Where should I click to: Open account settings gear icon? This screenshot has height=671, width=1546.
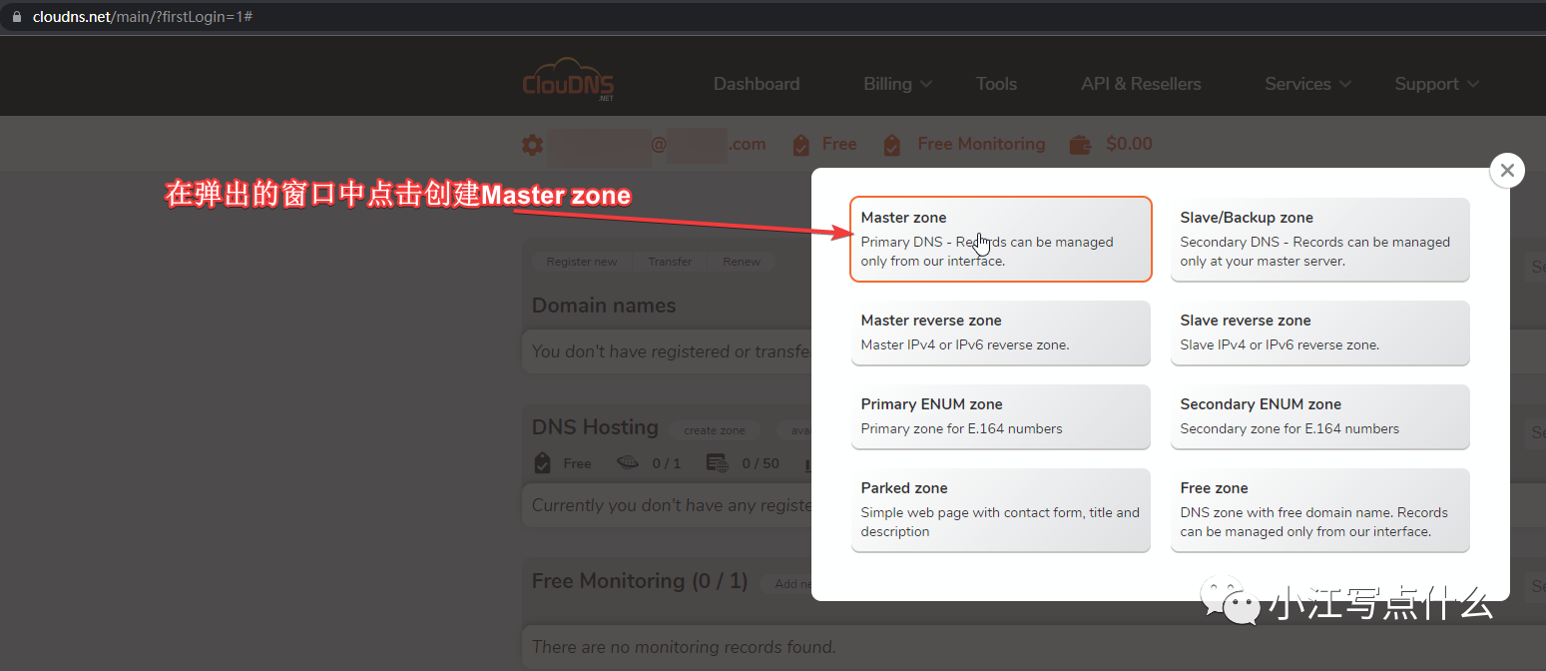[533, 145]
